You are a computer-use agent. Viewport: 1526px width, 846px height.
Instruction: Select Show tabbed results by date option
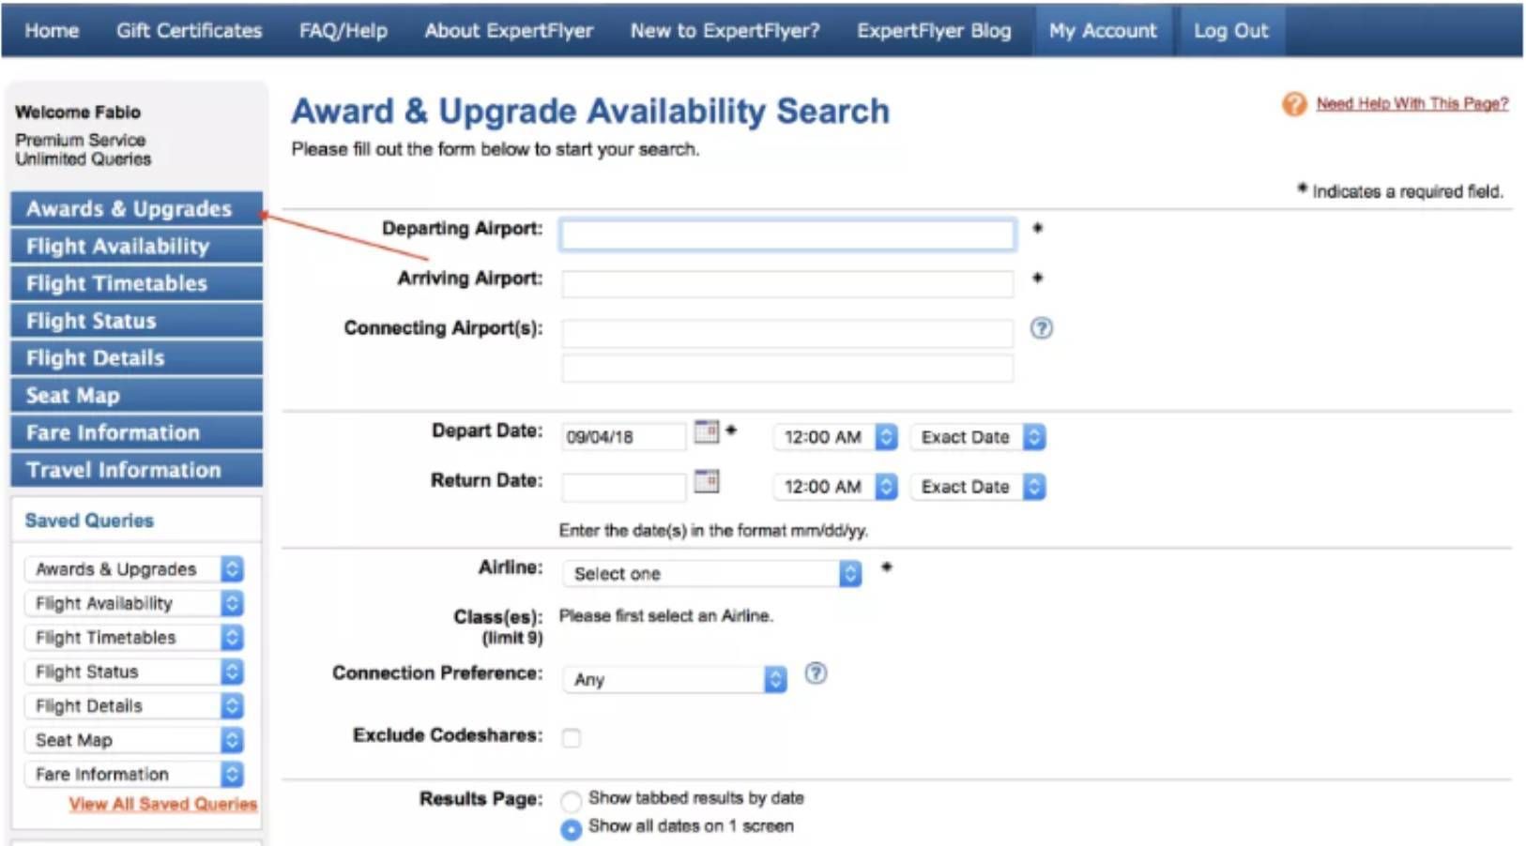pos(571,801)
